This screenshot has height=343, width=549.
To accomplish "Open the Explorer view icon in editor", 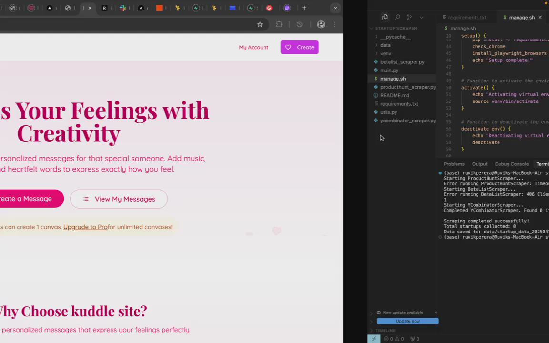I will [x=385, y=17].
